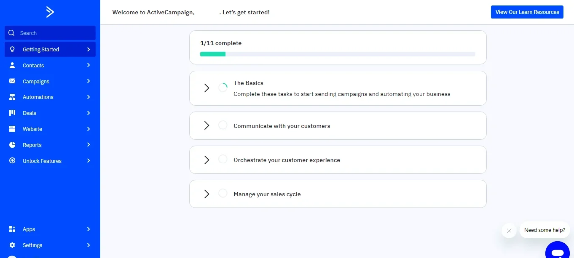The image size is (574, 258).
Task: Open Reports in the sidebar
Action: [50, 145]
